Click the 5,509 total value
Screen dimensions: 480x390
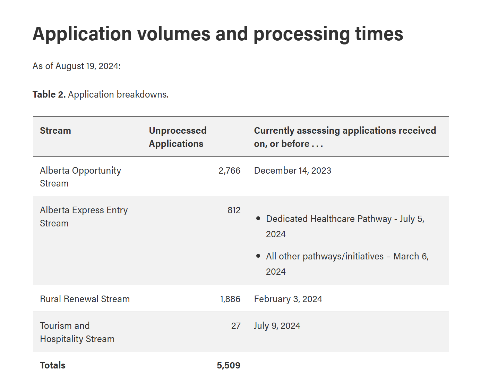229,365
